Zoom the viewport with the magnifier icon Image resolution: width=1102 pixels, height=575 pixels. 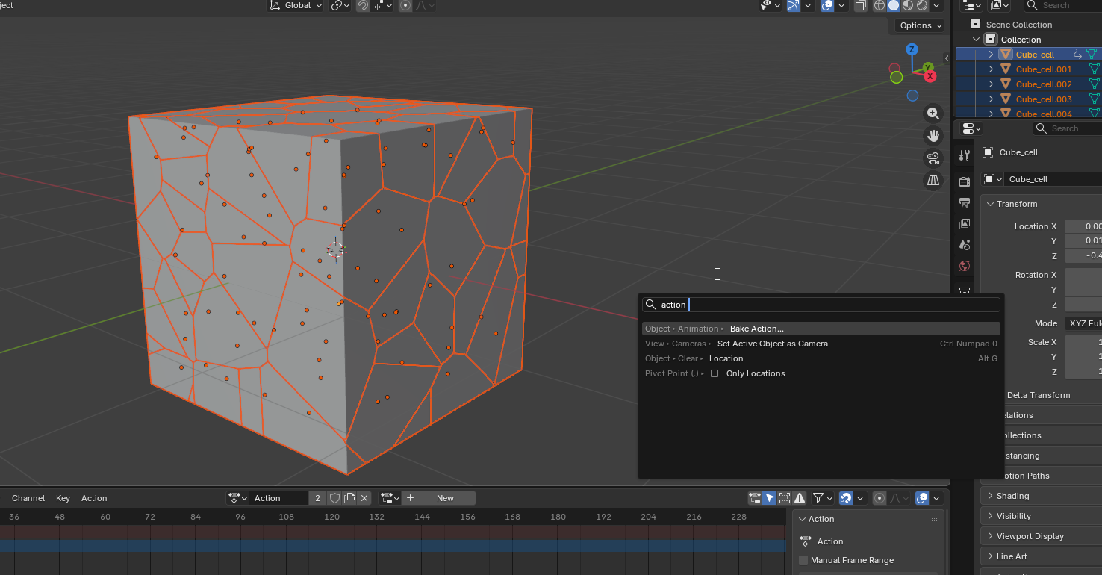[933, 114]
